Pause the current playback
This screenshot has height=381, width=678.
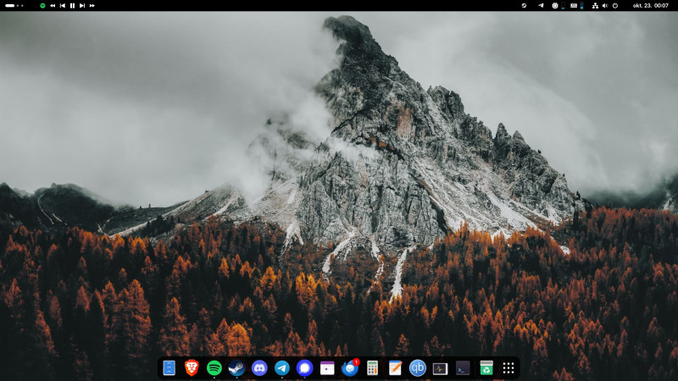pyautogui.click(x=72, y=6)
